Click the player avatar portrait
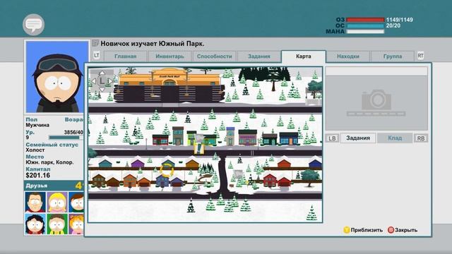Screen dimensions: 452x254 click(57, 77)
